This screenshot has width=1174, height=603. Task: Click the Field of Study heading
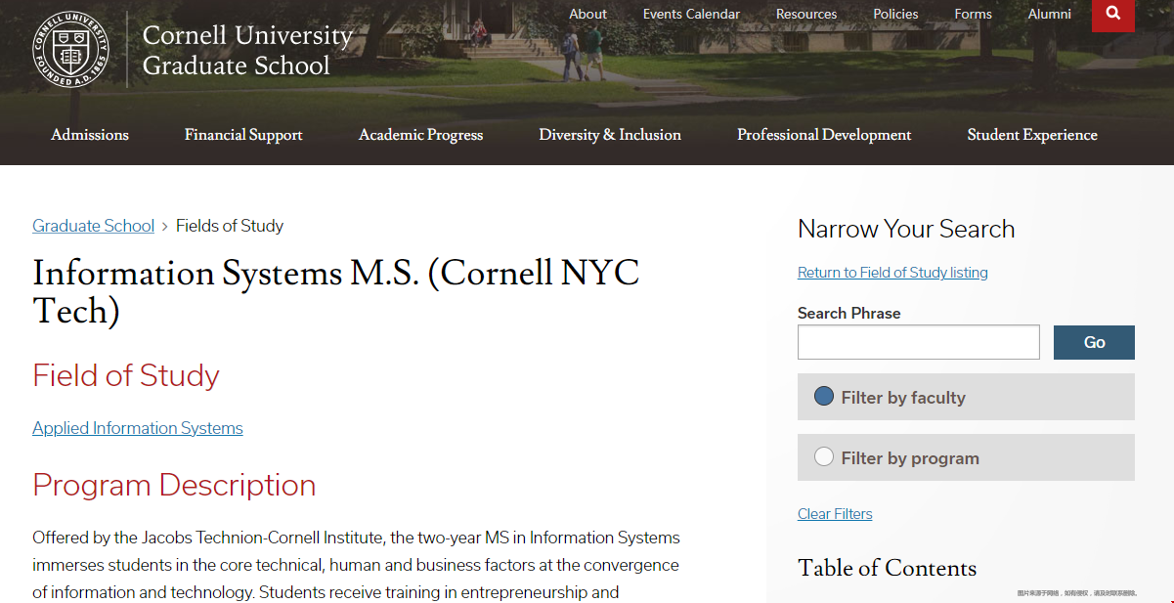point(126,375)
